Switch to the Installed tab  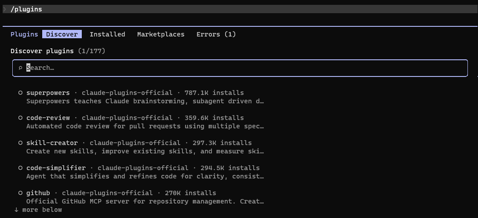[107, 34]
